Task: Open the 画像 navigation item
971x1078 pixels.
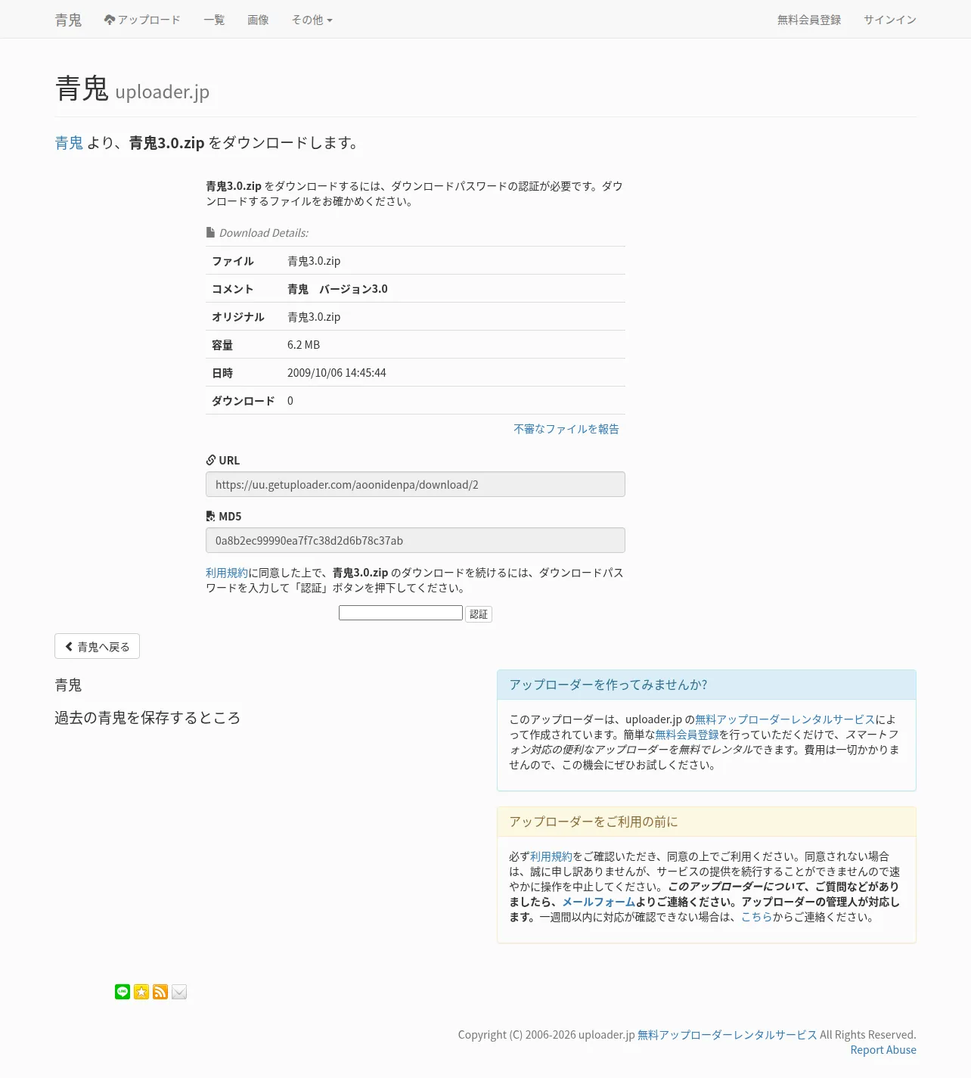Action: point(258,20)
